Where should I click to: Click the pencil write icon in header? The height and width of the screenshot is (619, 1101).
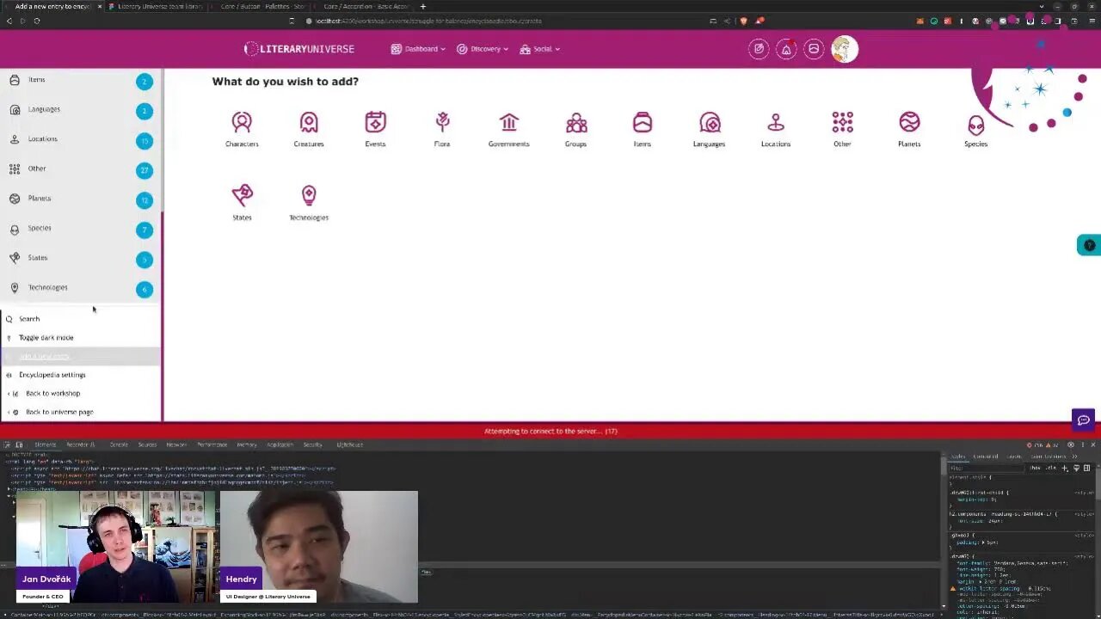pyautogui.click(x=759, y=49)
